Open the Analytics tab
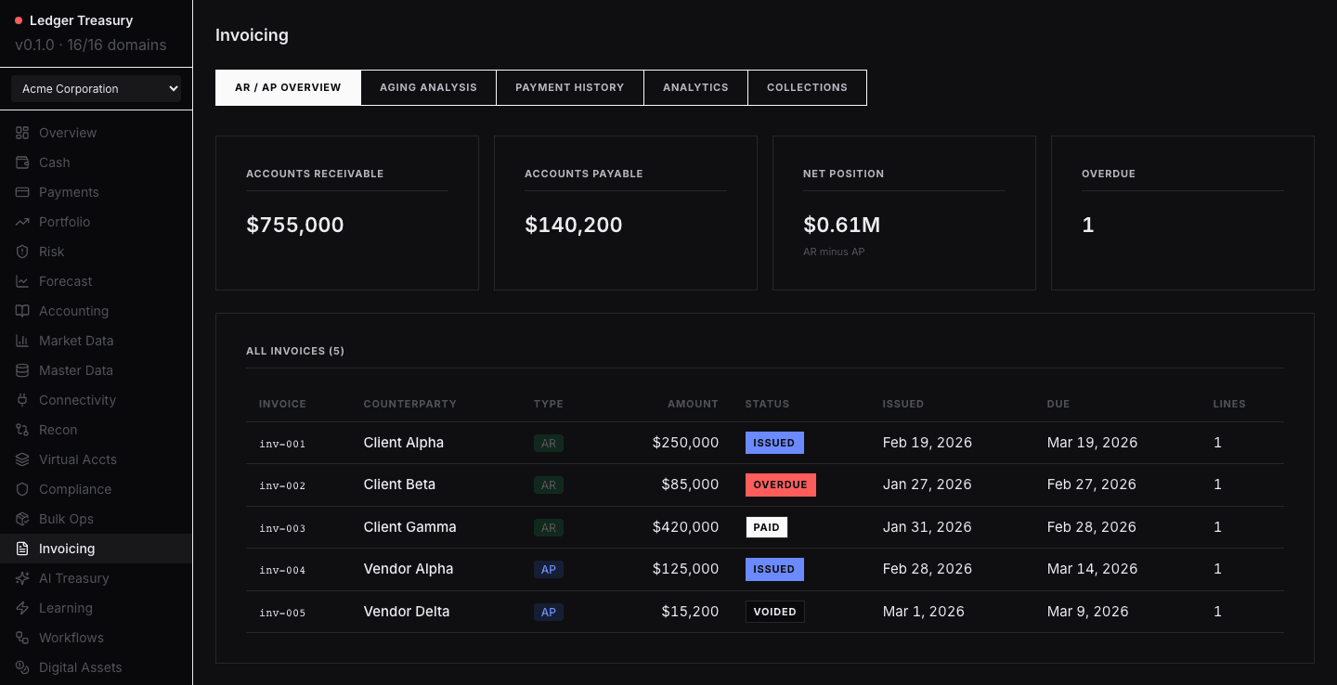This screenshot has width=1337, height=685. click(695, 87)
